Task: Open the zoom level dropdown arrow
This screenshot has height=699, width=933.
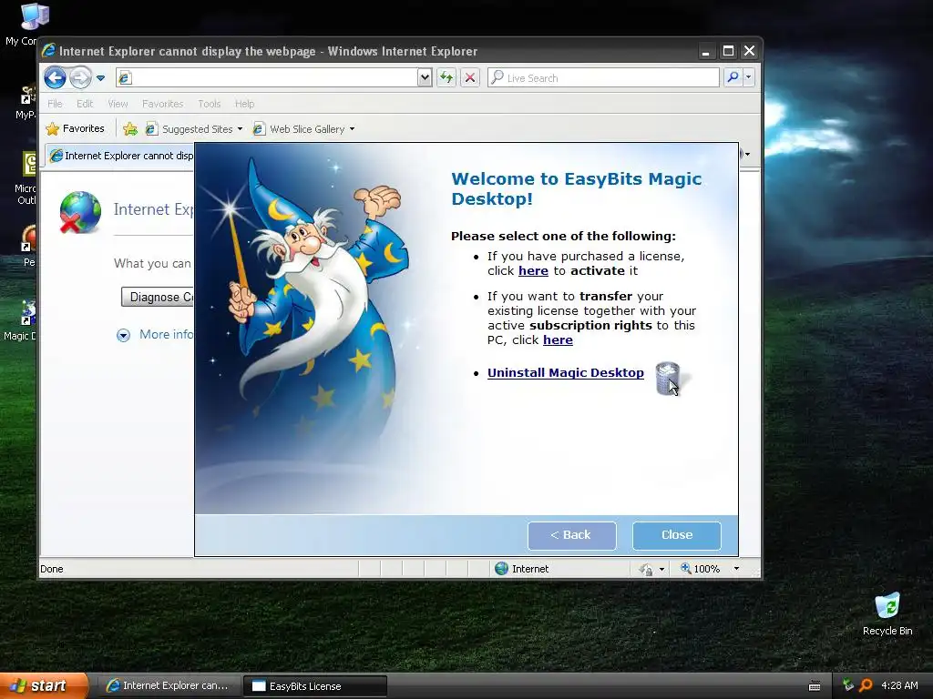Action: 736,569
